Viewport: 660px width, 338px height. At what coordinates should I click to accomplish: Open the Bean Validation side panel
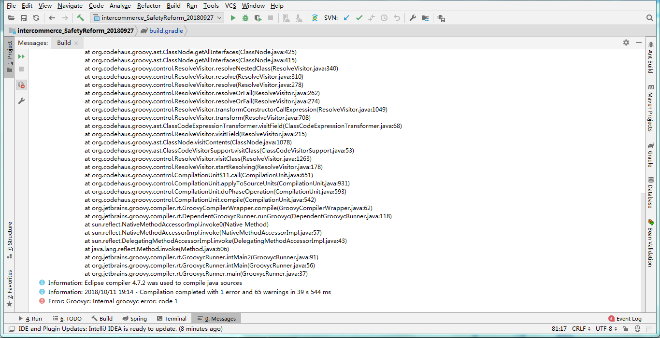(x=650, y=242)
